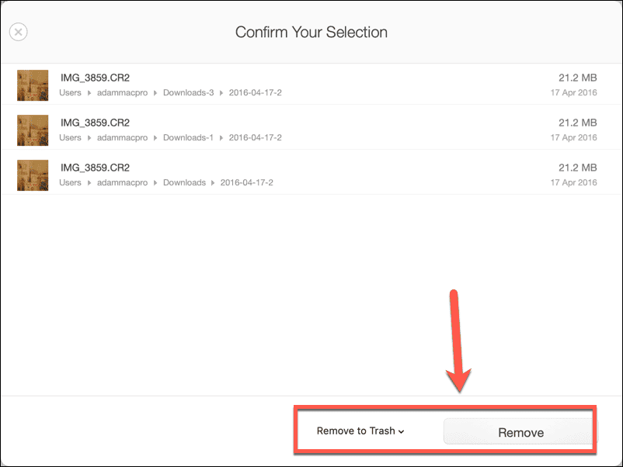Click the Downloads-3 path segment
The image size is (623, 467).
coord(188,93)
